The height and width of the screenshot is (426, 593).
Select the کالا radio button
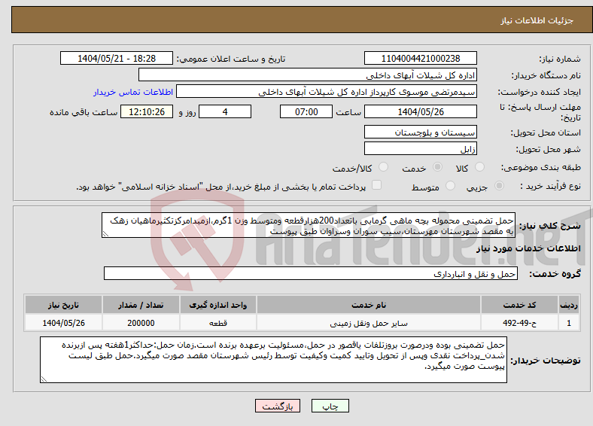pyautogui.click(x=479, y=167)
